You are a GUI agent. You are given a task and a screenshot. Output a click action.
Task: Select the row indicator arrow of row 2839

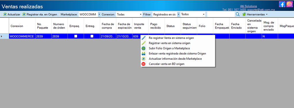(1, 36)
